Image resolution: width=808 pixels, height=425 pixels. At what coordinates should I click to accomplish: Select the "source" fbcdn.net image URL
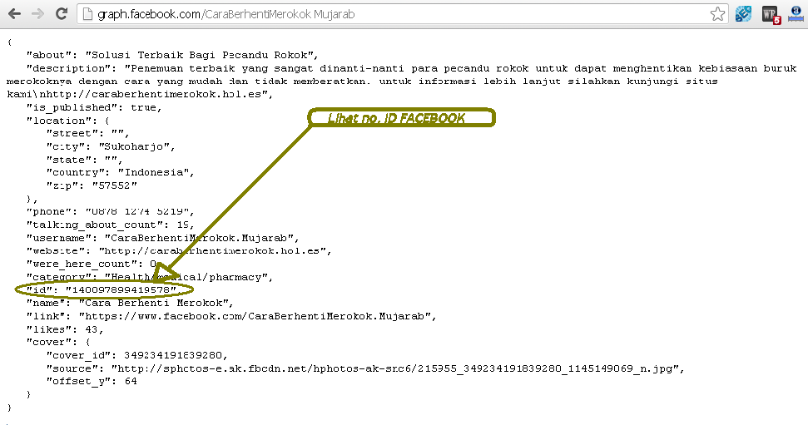[394, 368]
